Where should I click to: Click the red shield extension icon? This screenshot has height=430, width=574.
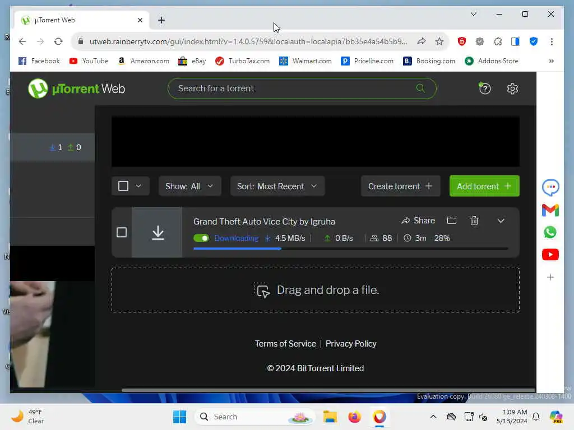click(462, 41)
